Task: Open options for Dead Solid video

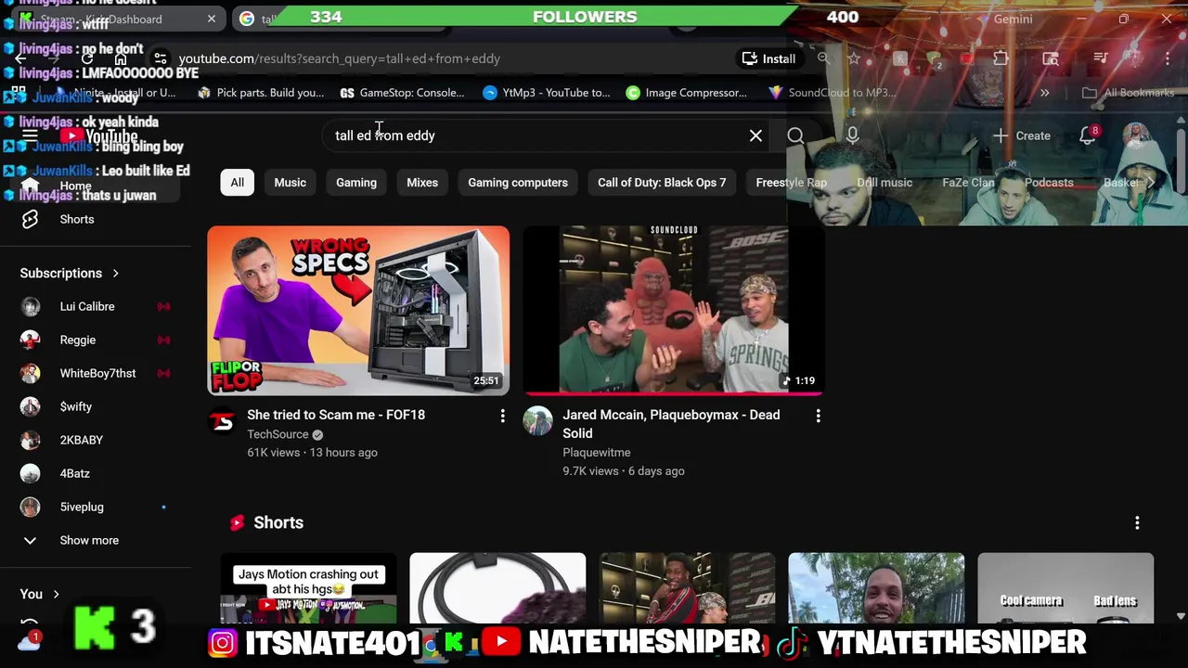Action: pyautogui.click(x=818, y=417)
